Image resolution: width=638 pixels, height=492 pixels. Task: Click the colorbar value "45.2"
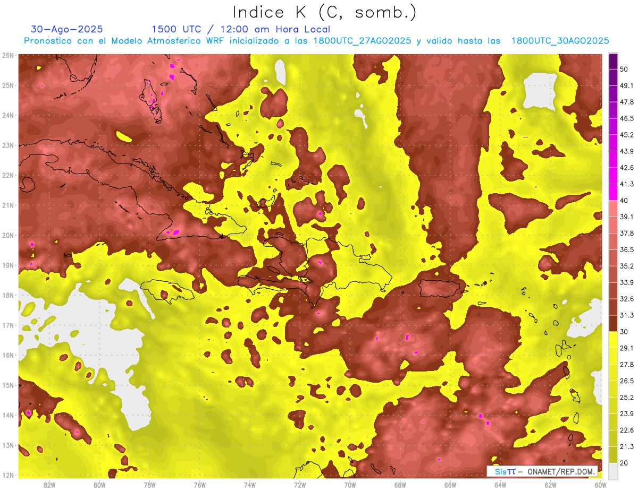626,135
